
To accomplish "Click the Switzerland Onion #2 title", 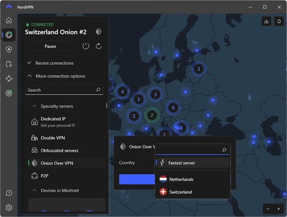I will pos(56,32).
